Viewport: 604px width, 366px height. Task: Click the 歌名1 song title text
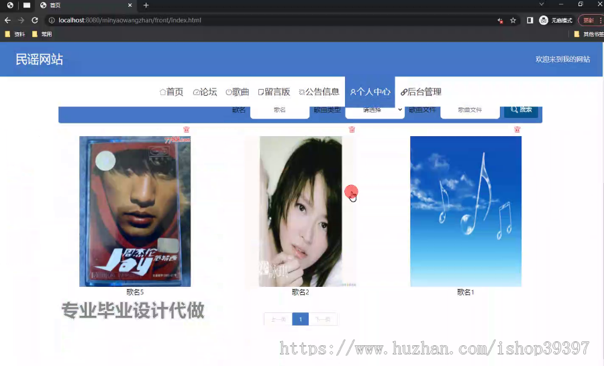466,292
